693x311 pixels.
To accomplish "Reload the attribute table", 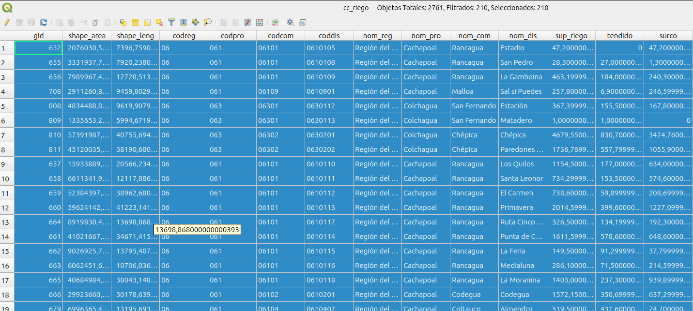I will pyautogui.click(x=44, y=22).
